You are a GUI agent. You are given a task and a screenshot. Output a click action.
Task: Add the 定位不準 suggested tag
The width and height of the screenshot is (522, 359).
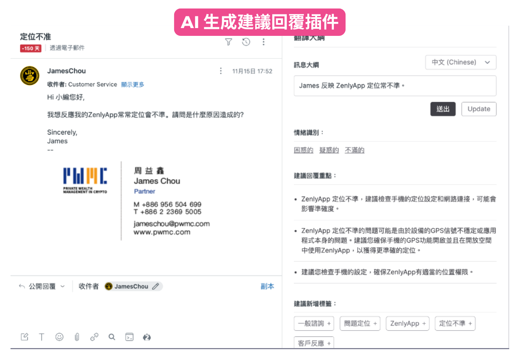(455, 324)
